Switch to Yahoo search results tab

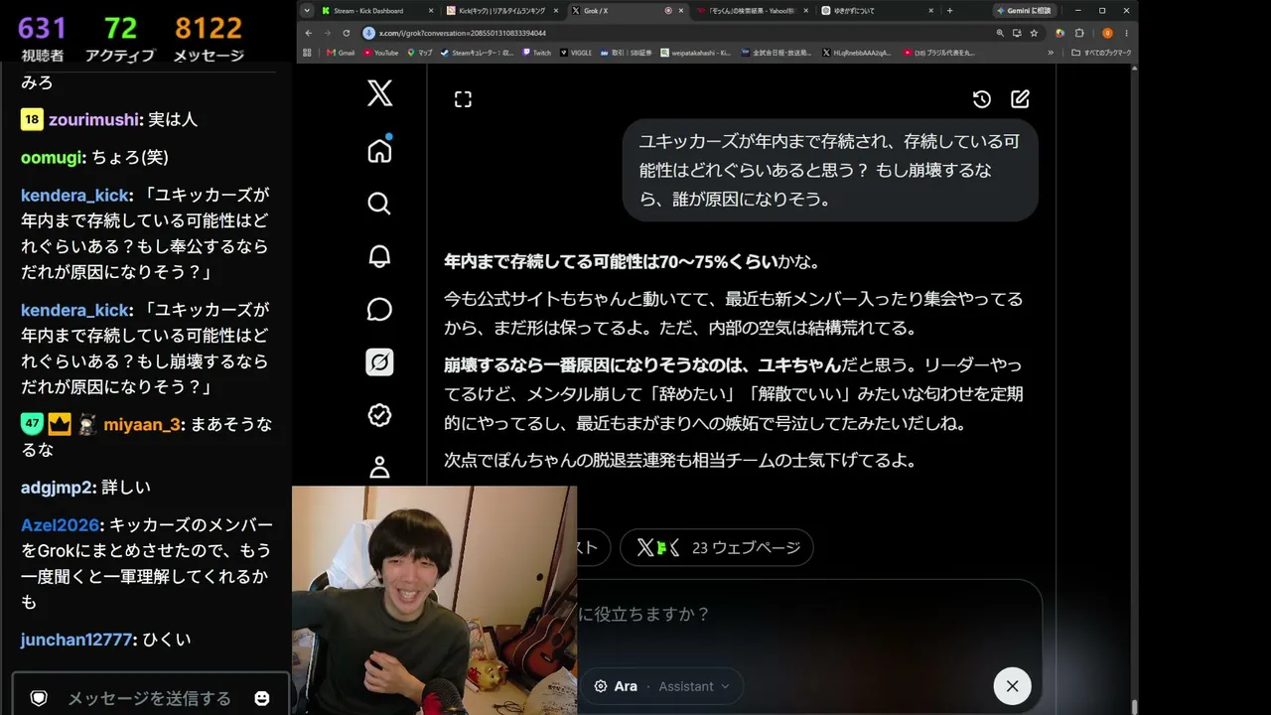(754, 10)
